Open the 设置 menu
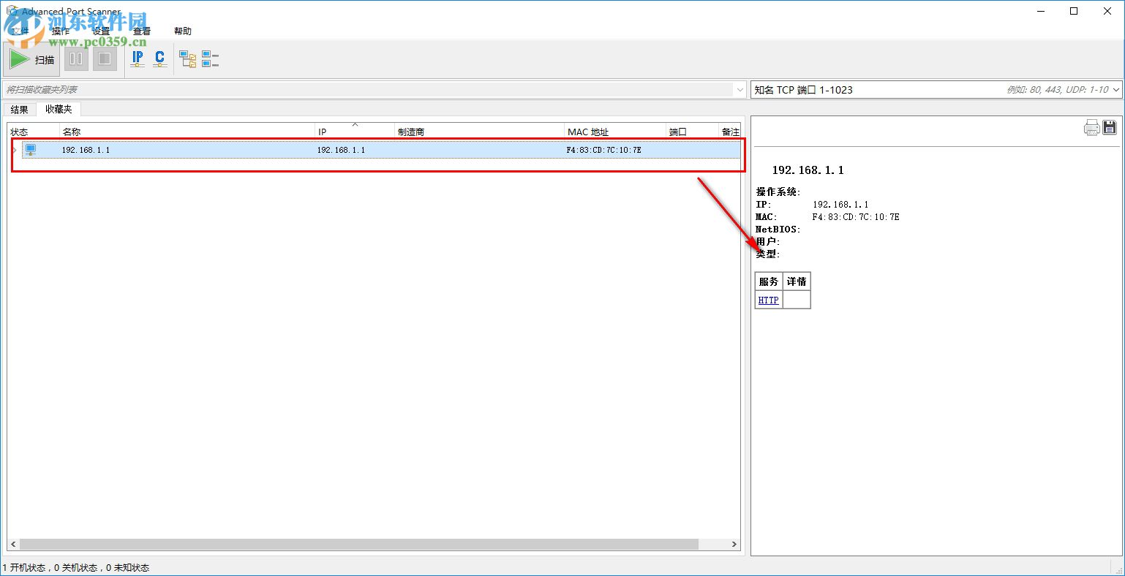Viewport: 1125px width, 576px height. click(x=100, y=31)
